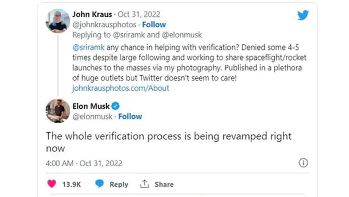The image size is (349, 197).
Task: Click the blue reply bubble icon
Action: point(100,184)
